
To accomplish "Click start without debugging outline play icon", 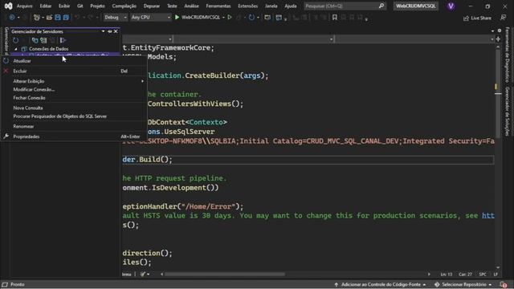I will tap(230, 18).
